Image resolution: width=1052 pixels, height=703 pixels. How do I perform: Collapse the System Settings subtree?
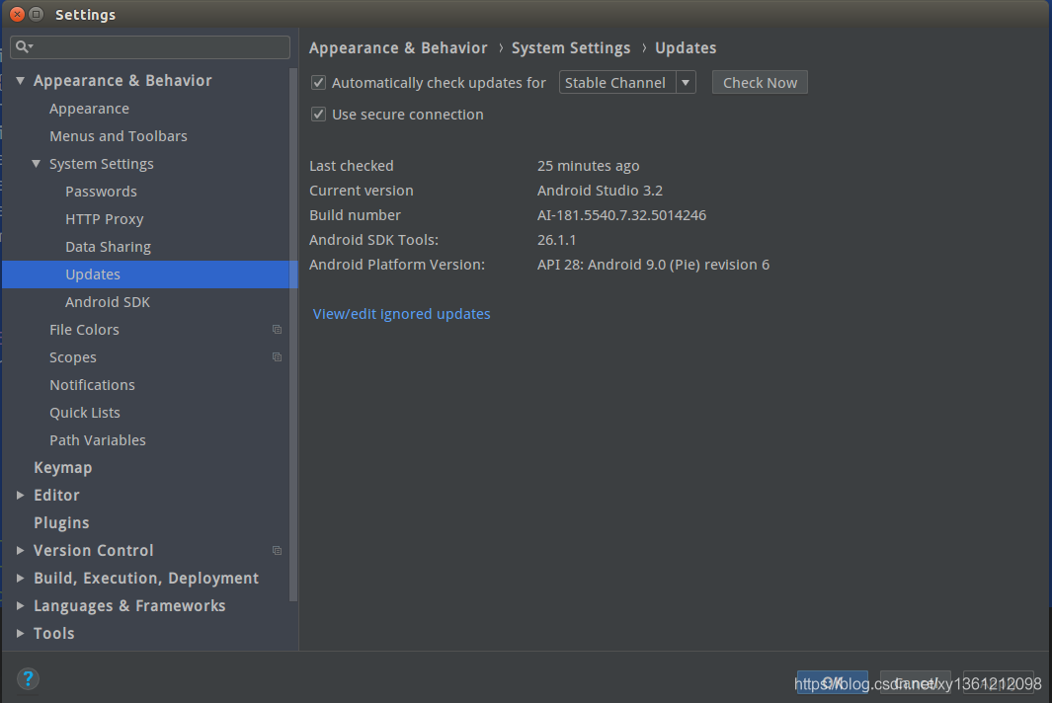pos(37,164)
